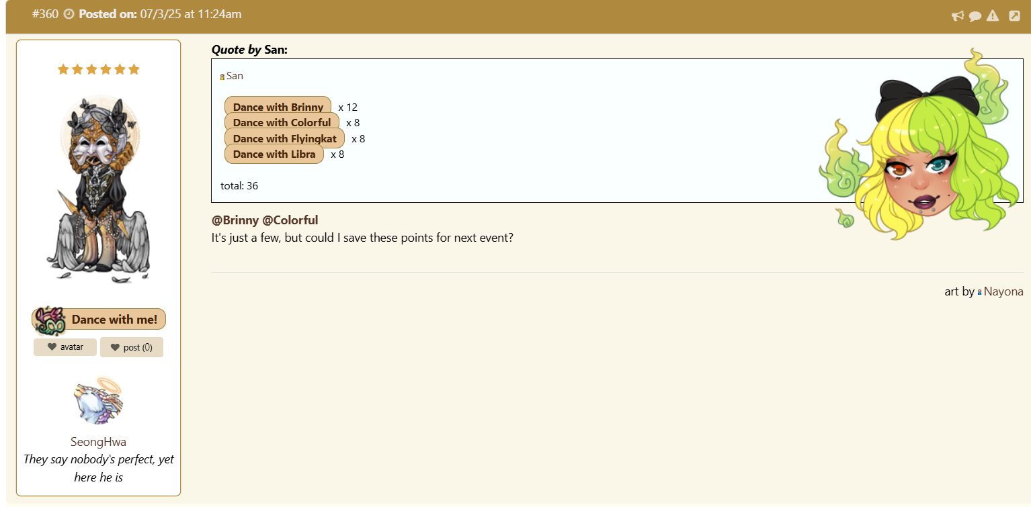Report the post via the warning triangle icon

click(x=993, y=16)
